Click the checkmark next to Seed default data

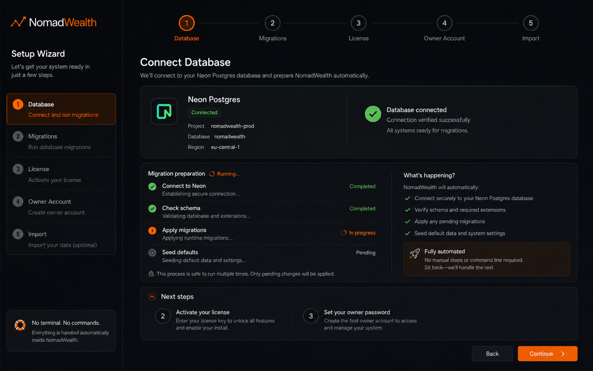pyautogui.click(x=408, y=233)
